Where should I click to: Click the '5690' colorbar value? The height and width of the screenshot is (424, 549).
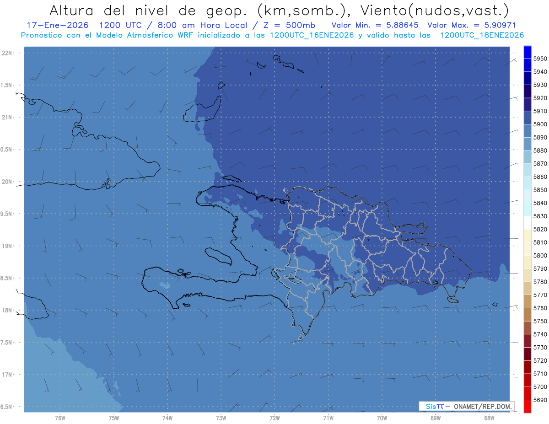pos(540,400)
